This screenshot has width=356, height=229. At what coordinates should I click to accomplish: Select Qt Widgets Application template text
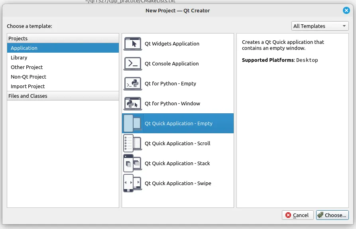(172, 43)
